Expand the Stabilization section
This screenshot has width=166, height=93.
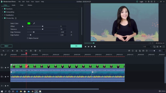tap(2, 15)
